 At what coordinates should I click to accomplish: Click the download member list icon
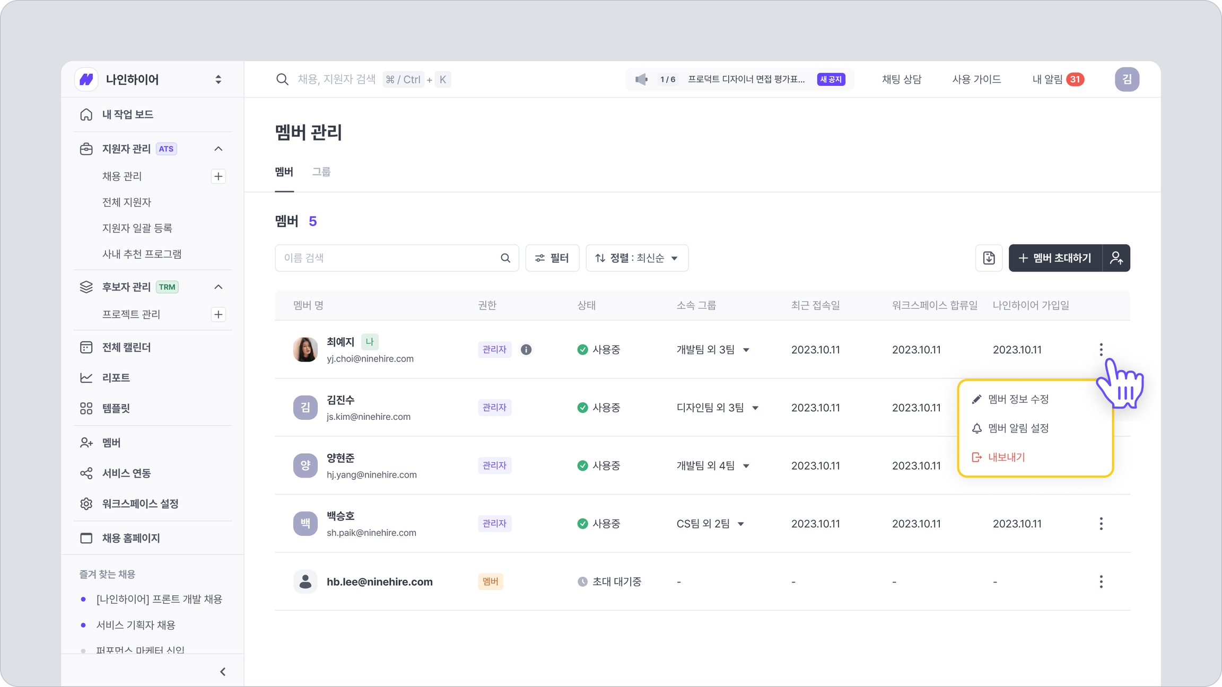[989, 258]
